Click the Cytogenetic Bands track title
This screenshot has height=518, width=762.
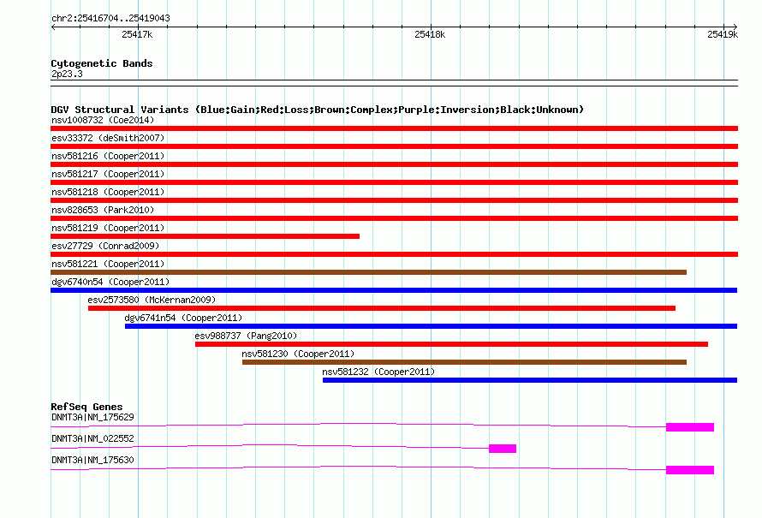coord(102,63)
